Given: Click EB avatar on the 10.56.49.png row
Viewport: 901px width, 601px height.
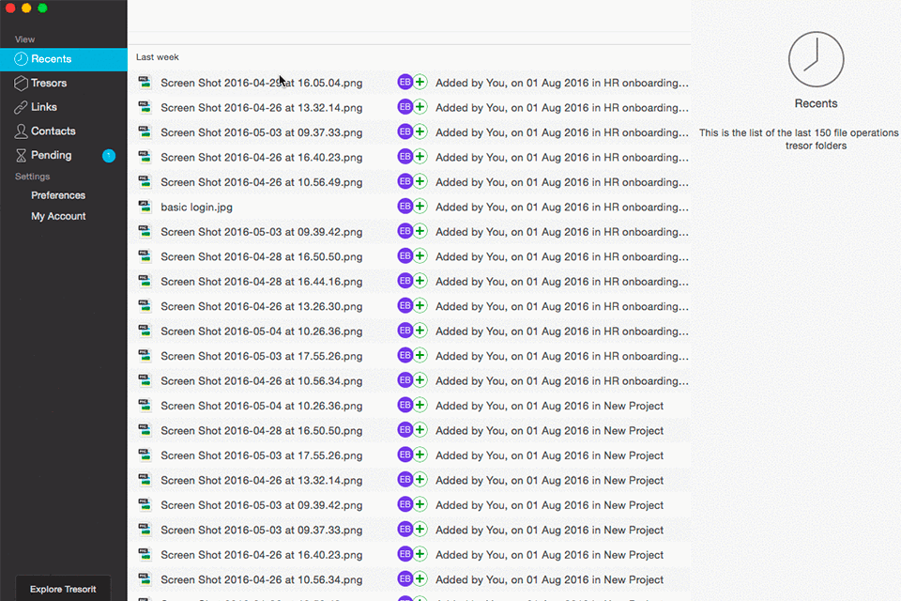Looking at the screenshot, I should 405,182.
